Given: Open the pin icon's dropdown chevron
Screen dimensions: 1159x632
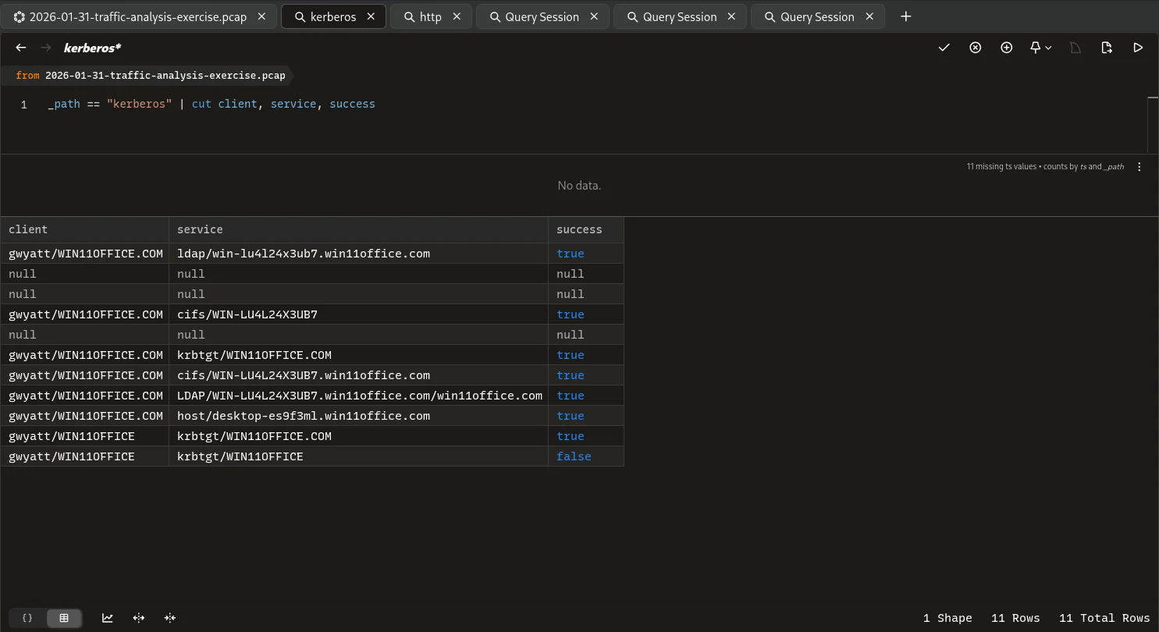Looking at the screenshot, I should [x=1048, y=48].
